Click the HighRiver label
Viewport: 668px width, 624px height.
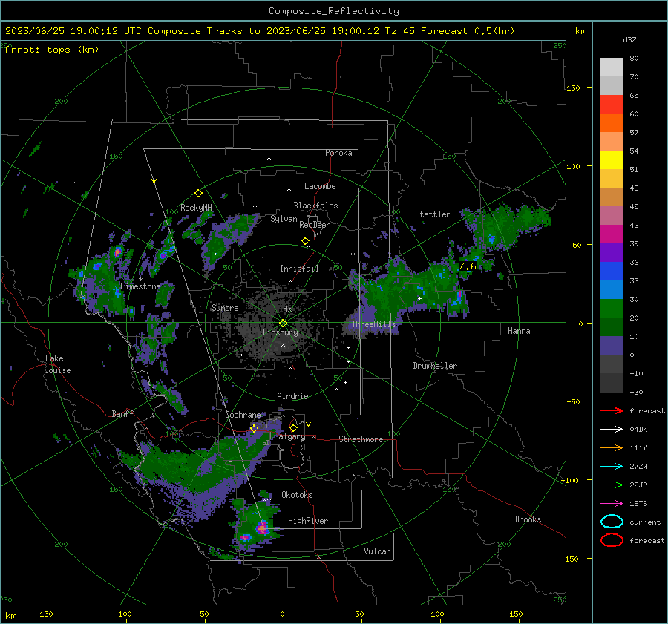click(x=308, y=521)
